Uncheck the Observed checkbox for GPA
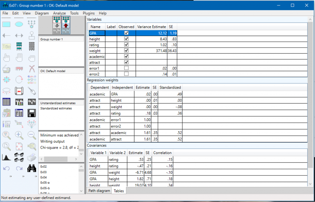This screenshot has height=202, width=315. click(126, 33)
